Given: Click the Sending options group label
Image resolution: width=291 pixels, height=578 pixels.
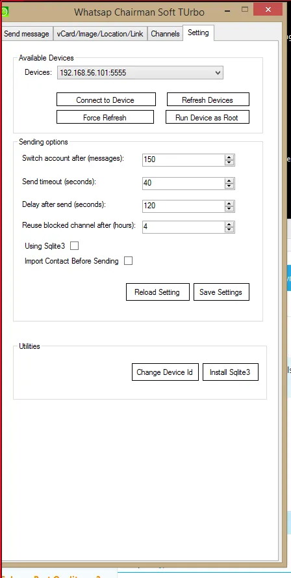Looking at the screenshot, I should pos(44,142).
